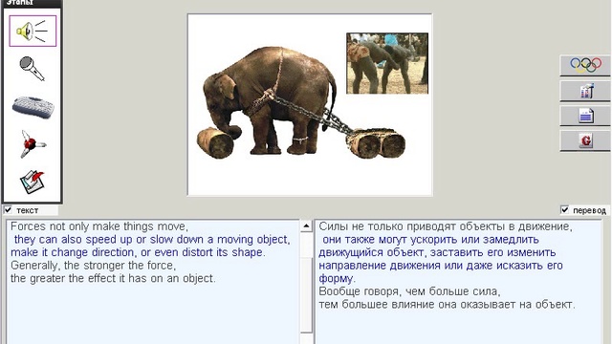Click line 'Generally, the stronger the force,'
The height and width of the screenshot is (344, 612).
(94, 266)
